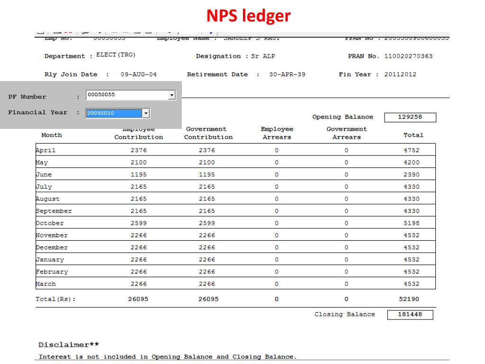This screenshot has width=485, height=364.
Task: Select the December row label
Action: [52, 247]
